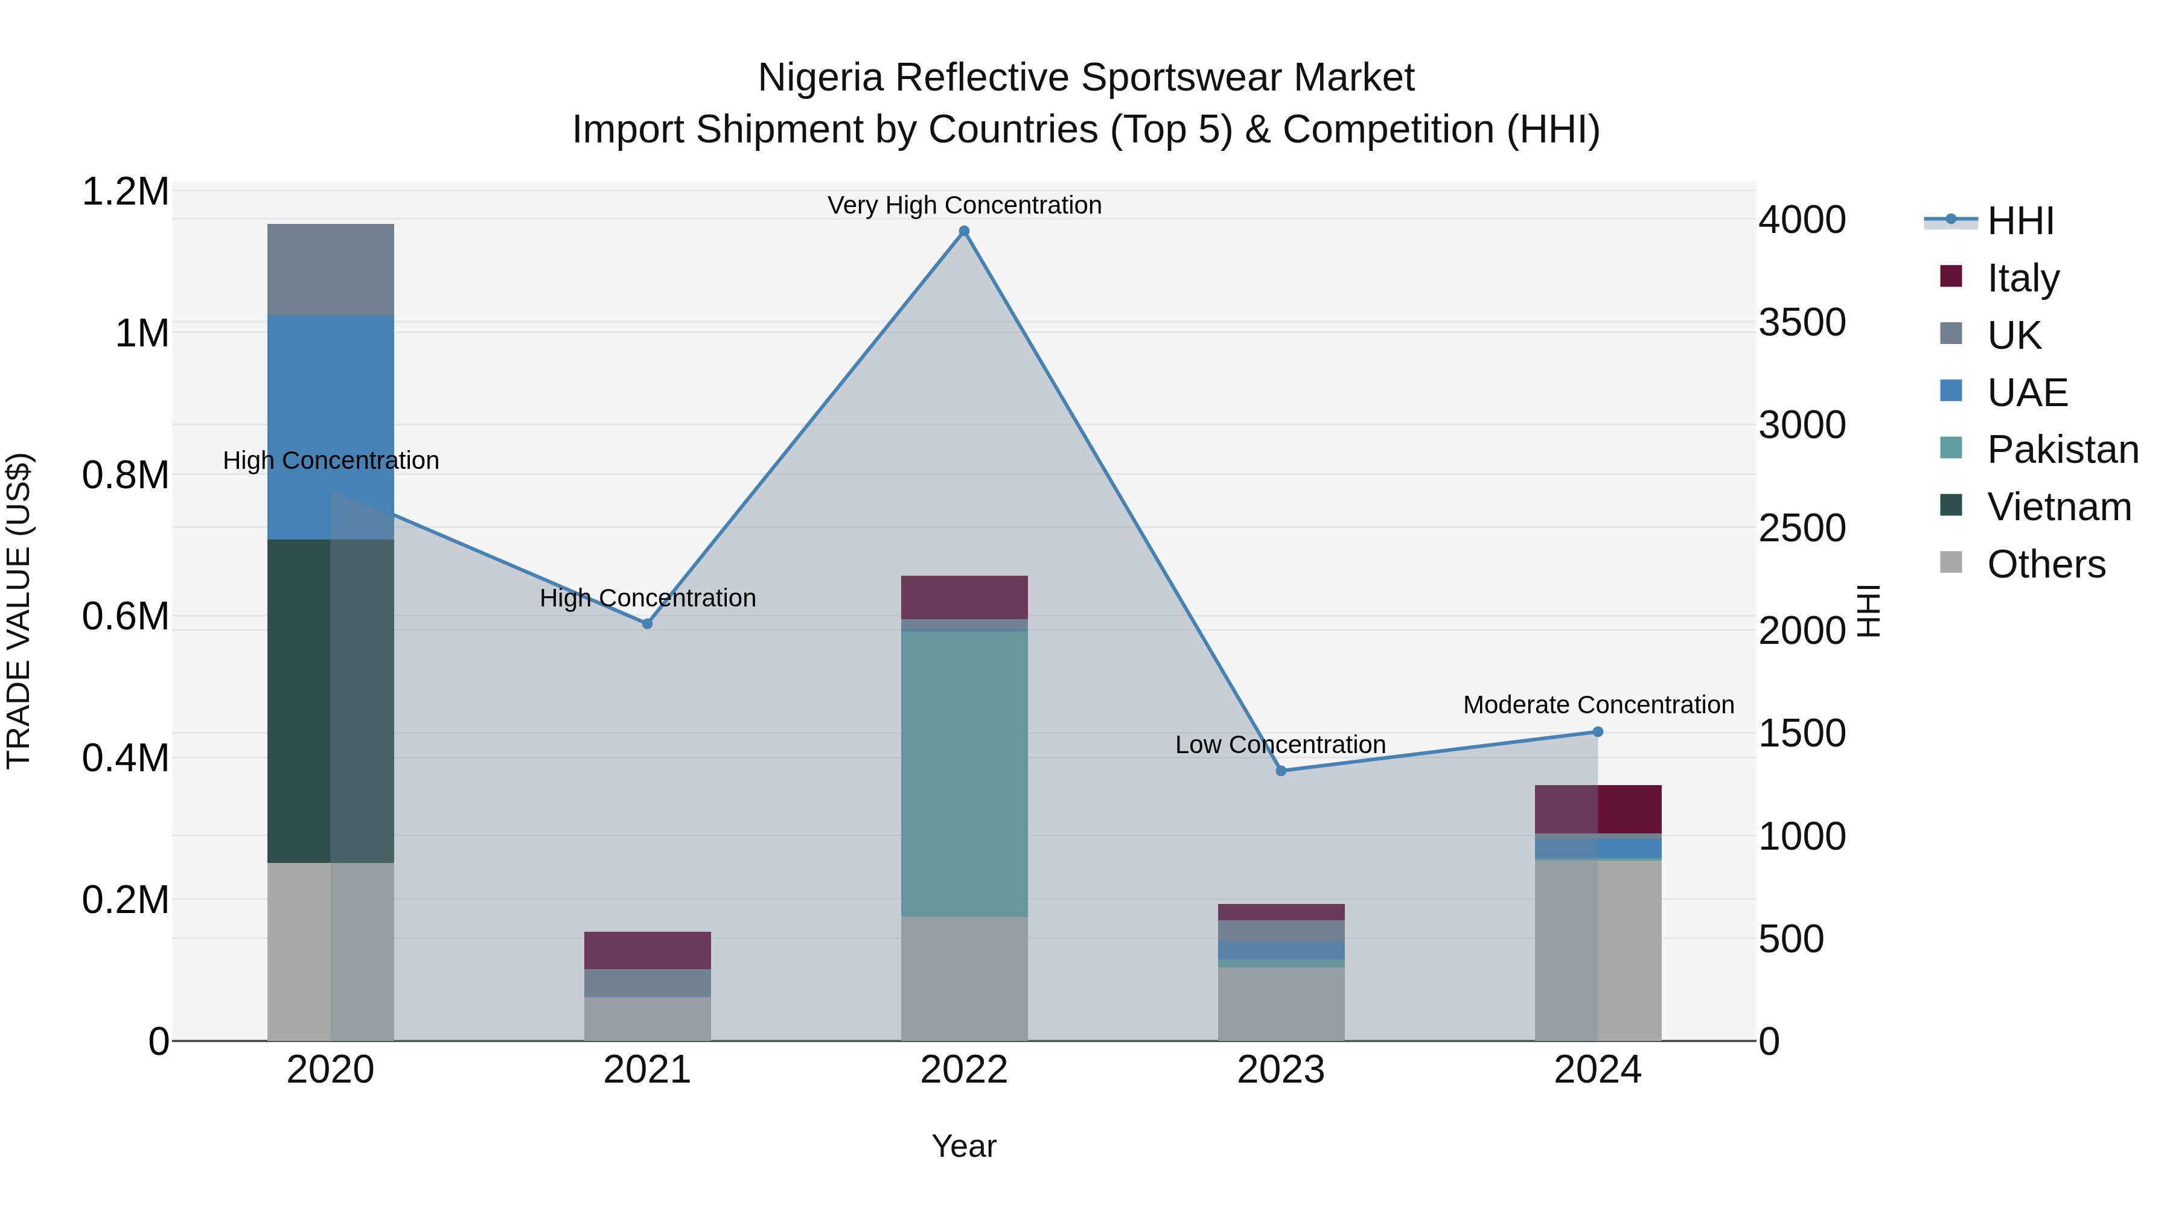Click the 'Moderate Concentration' annotation
Viewport: 2173px width, 1222px height.
click(1598, 705)
